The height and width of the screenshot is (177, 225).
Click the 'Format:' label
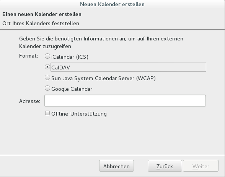(x=29, y=56)
